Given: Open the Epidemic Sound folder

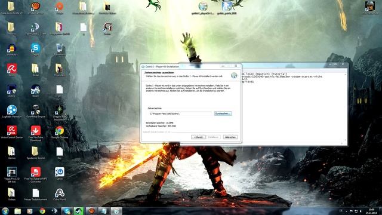Looking at the screenshot, I should 36,153.
